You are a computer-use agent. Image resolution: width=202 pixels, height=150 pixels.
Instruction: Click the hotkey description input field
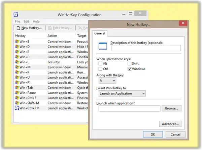(146, 48)
